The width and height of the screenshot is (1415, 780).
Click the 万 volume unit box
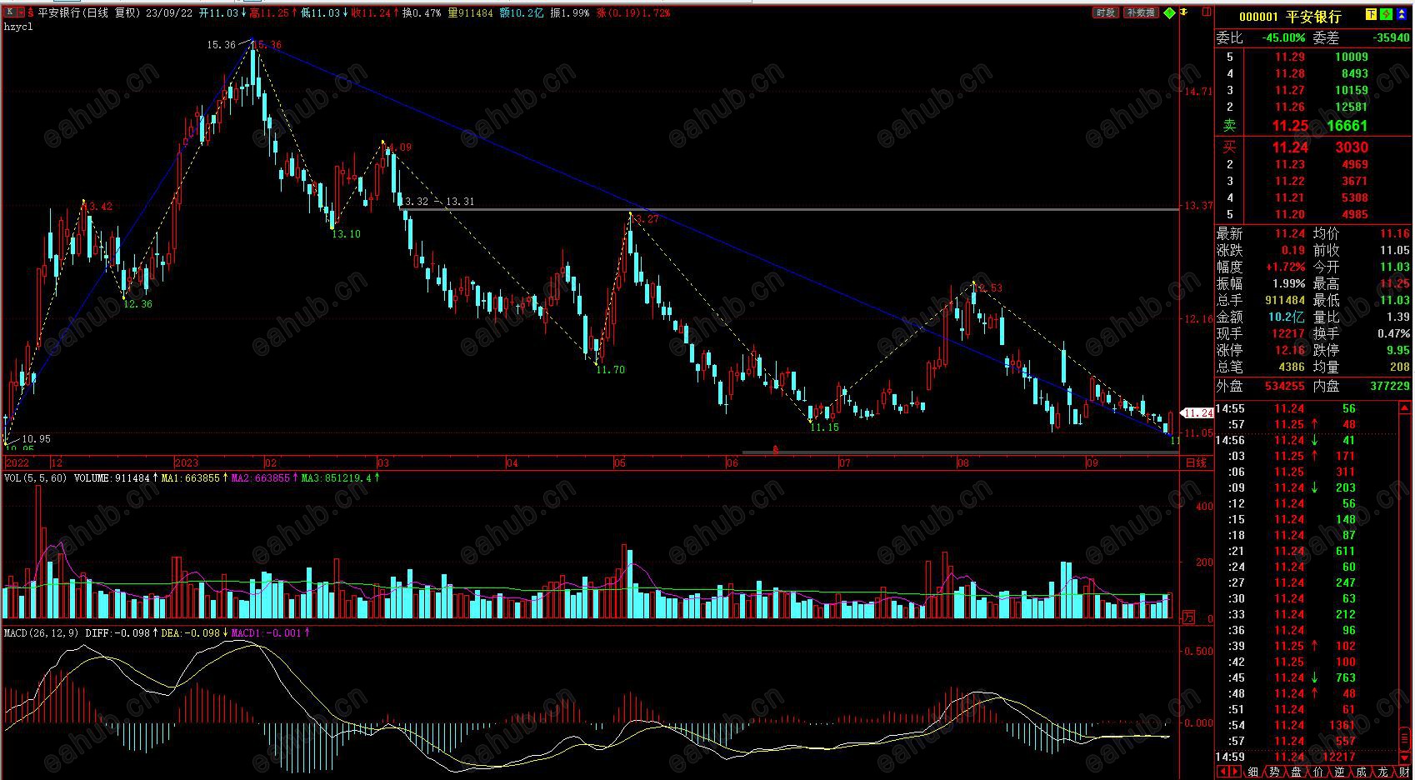pos(1188,617)
